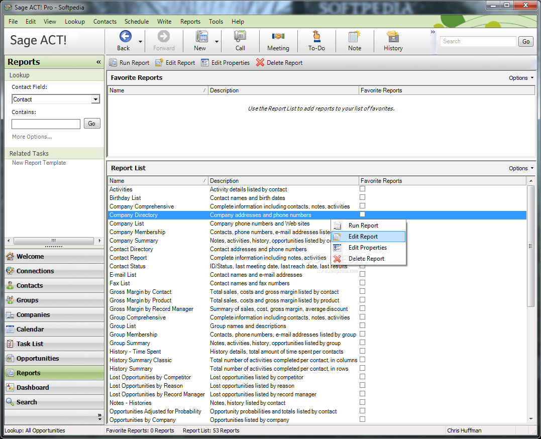The height and width of the screenshot is (439, 541).
Task: Open Report List Options dropdown
Action: 521,168
